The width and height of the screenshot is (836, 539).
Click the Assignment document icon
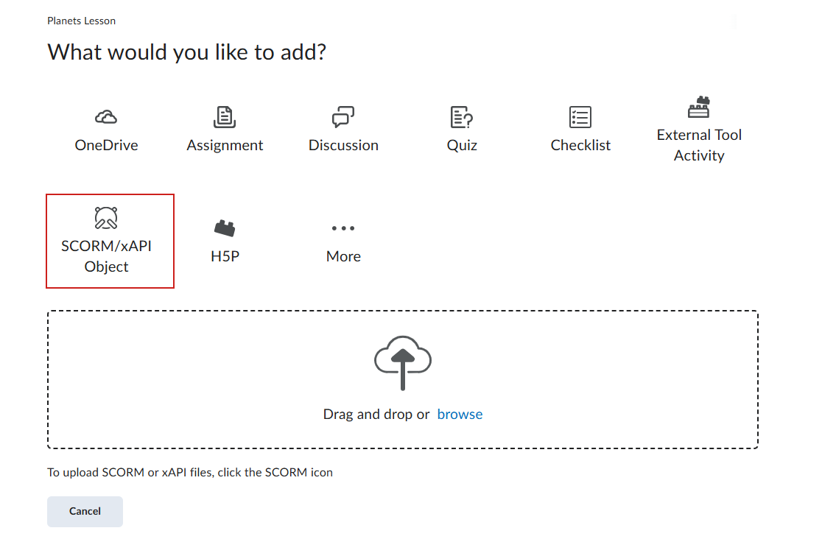pos(225,117)
